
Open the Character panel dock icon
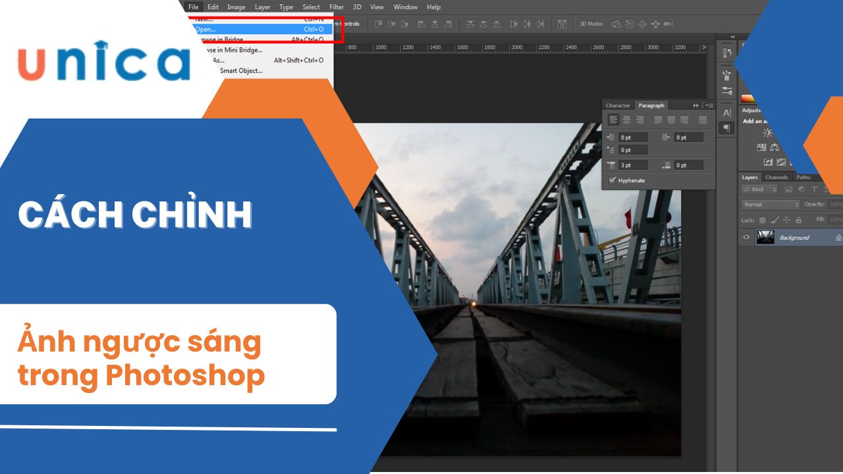726,113
